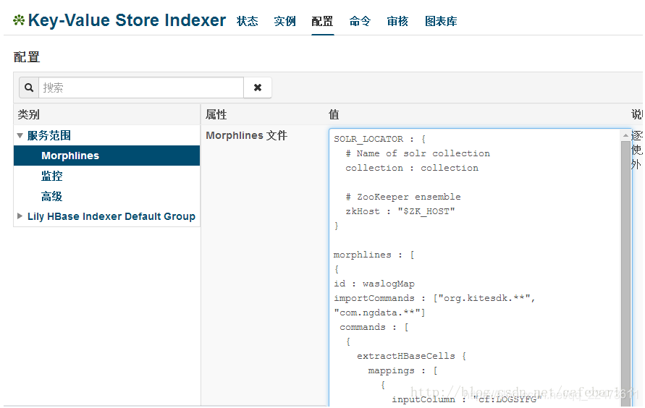Focus the 搜索 search input field
Screen dimensions: 645x408
pos(141,88)
